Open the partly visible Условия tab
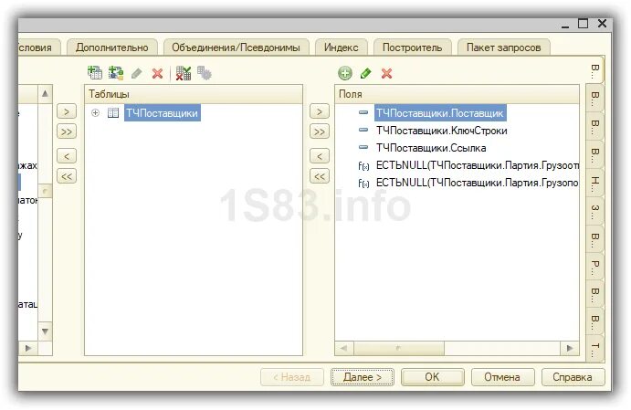631x410 pixels. pyautogui.click(x=39, y=47)
